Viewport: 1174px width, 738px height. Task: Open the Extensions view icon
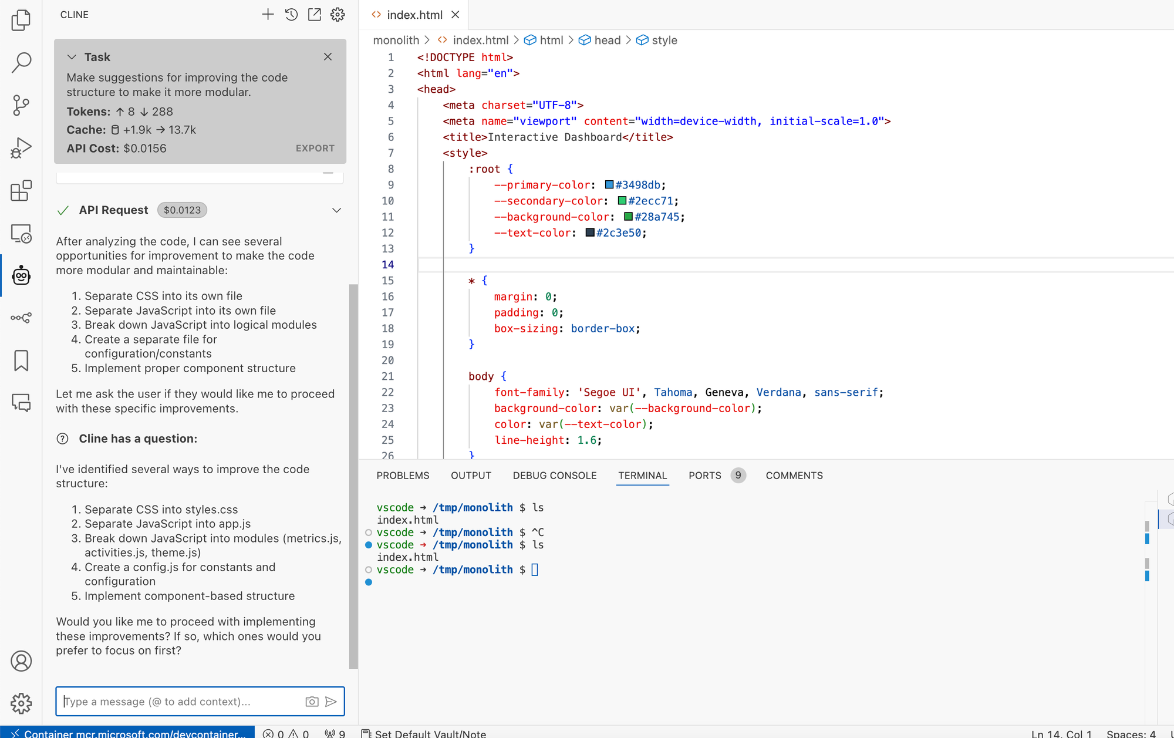21,191
